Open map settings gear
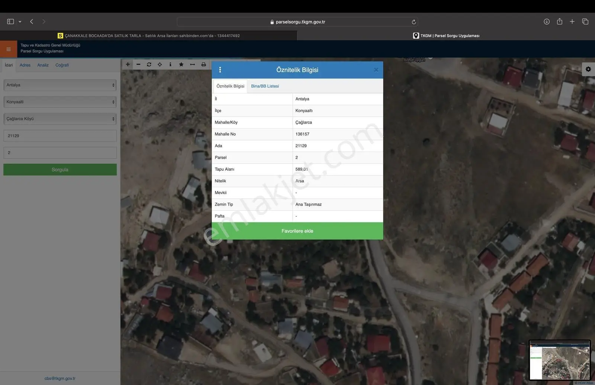Screen dimensions: 595x385 point(588,69)
